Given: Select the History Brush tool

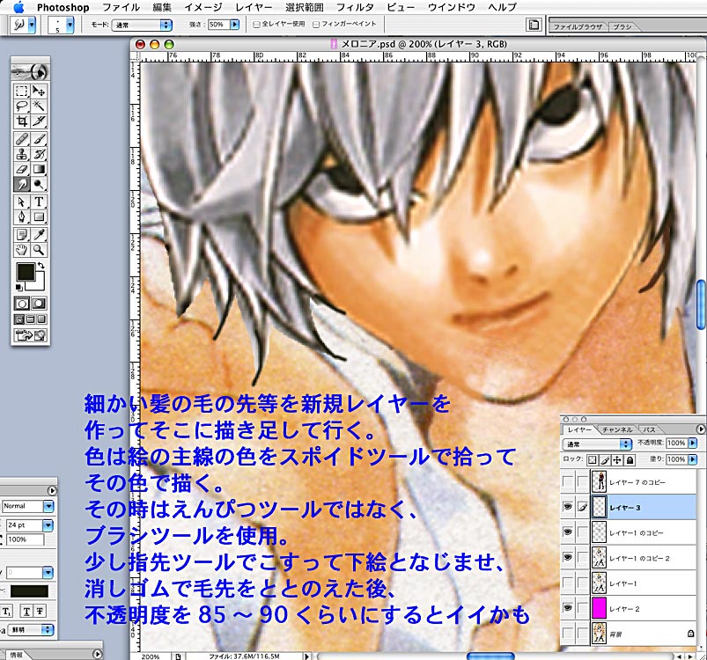Looking at the screenshot, I should (39, 154).
